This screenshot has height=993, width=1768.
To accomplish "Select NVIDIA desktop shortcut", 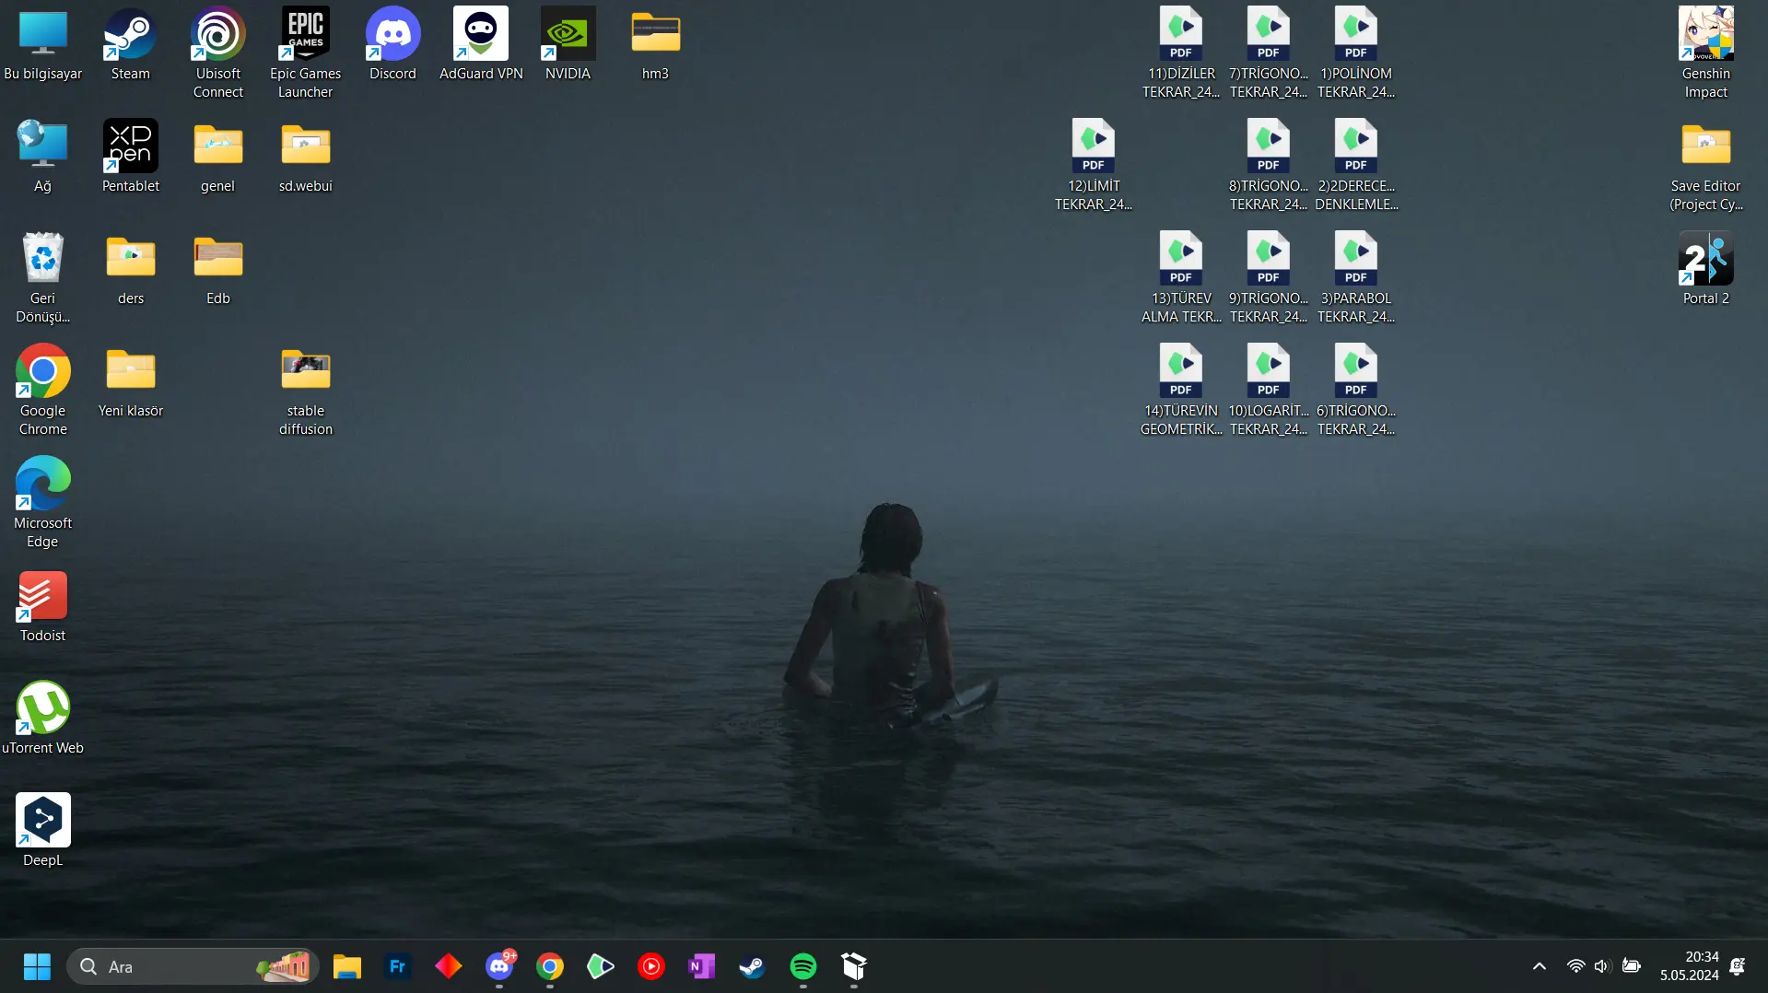I will pos(568,44).
